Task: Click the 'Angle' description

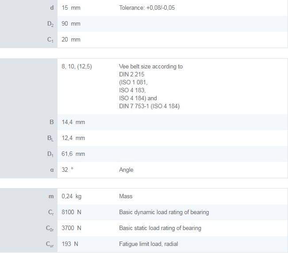Action: (x=126, y=170)
